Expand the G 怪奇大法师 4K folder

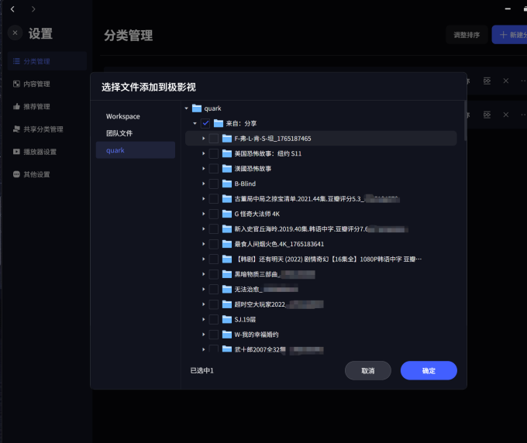pos(204,214)
